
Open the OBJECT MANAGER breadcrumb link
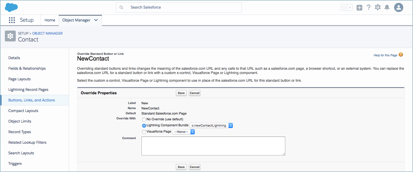tap(47, 33)
